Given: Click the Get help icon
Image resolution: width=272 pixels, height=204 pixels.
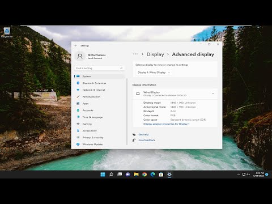Looking at the screenshot, I should click(x=134, y=134).
